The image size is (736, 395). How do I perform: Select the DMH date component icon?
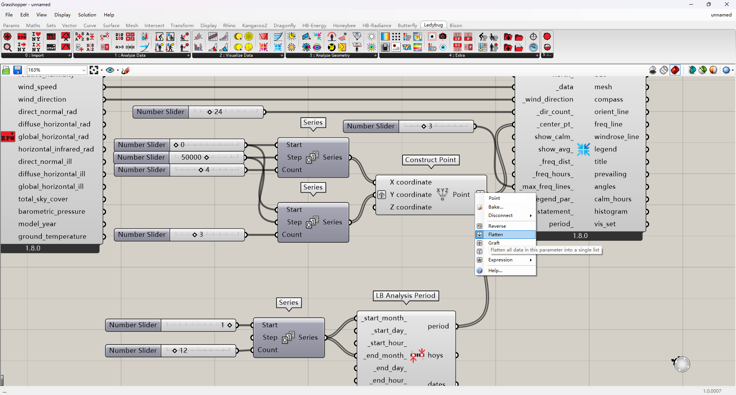tap(130, 47)
